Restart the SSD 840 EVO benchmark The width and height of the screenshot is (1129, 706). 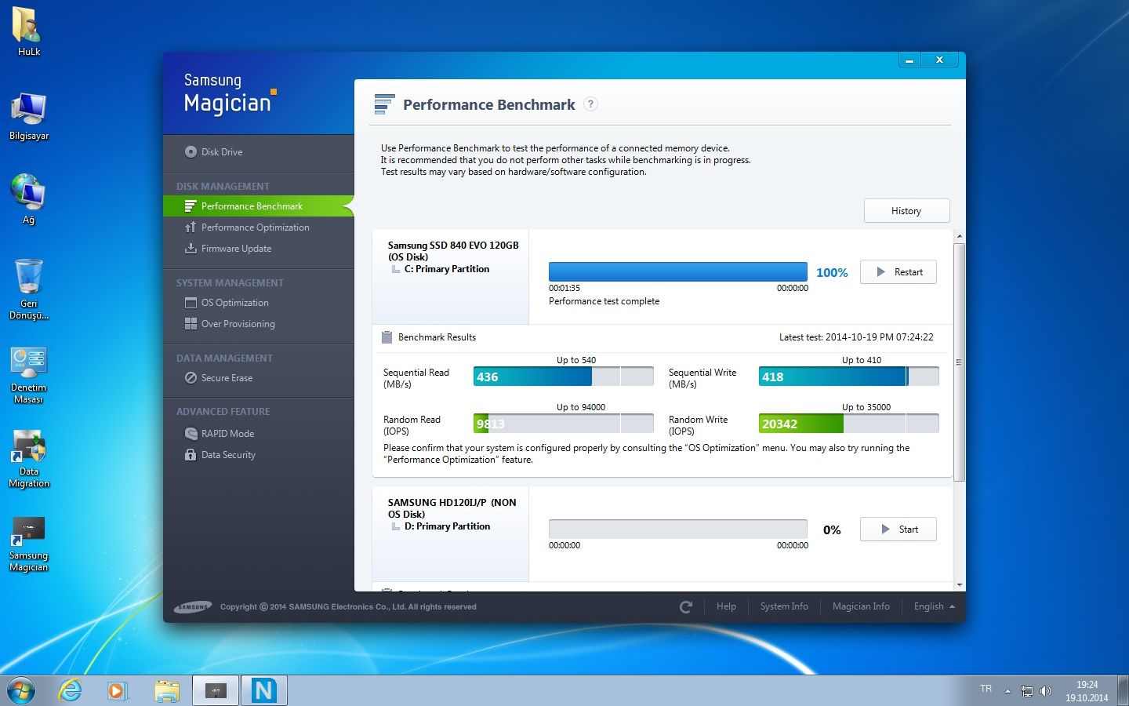(x=898, y=272)
